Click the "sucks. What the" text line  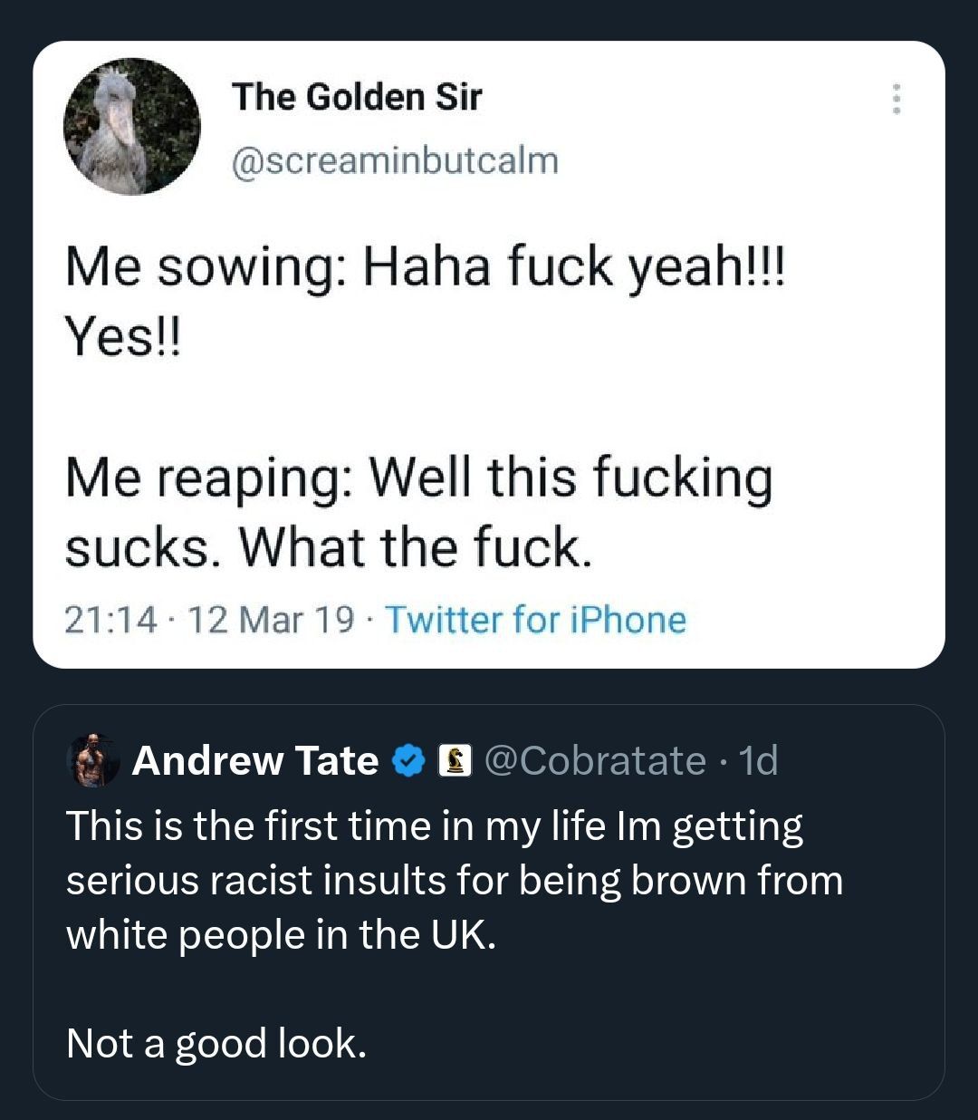pyautogui.click(x=328, y=547)
